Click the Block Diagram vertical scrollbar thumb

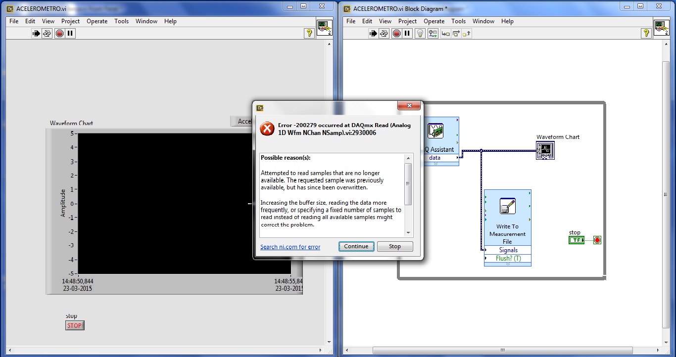click(666, 195)
